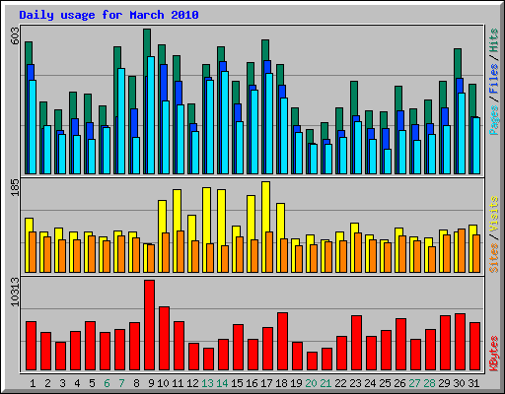Click green weekend day label 21
Viewport: 505px width, 394px height.
click(325, 383)
